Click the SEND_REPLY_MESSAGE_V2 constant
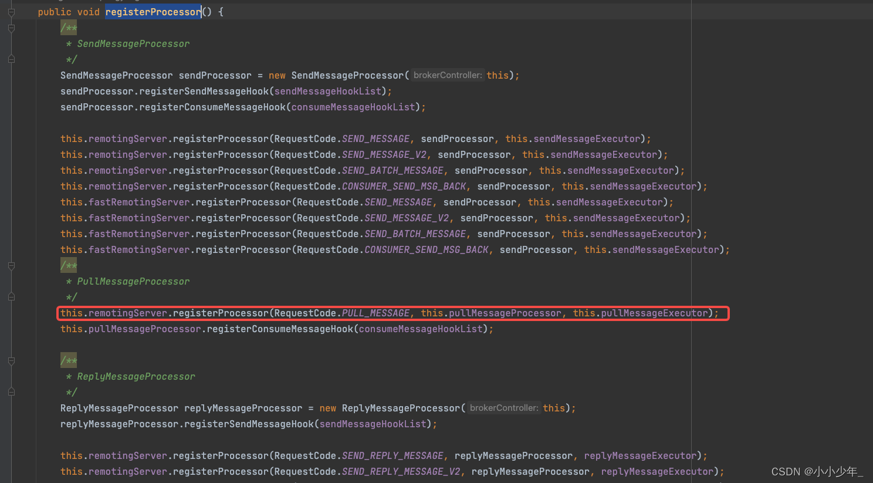This screenshot has width=873, height=483. point(401,471)
